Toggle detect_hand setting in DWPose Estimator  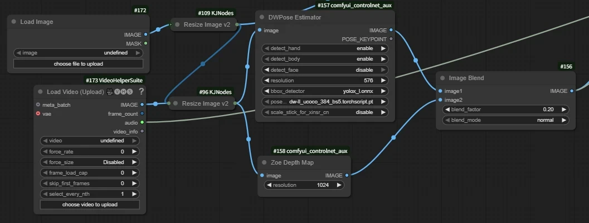click(x=326, y=48)
